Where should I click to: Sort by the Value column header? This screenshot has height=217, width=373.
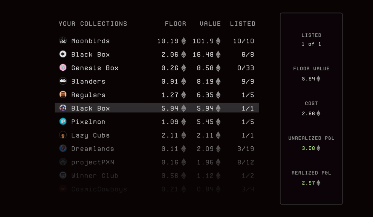coord(210,24)
